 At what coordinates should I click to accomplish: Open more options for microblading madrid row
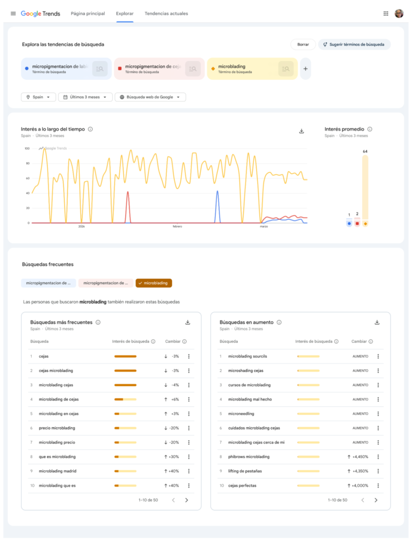click(189, 471)
